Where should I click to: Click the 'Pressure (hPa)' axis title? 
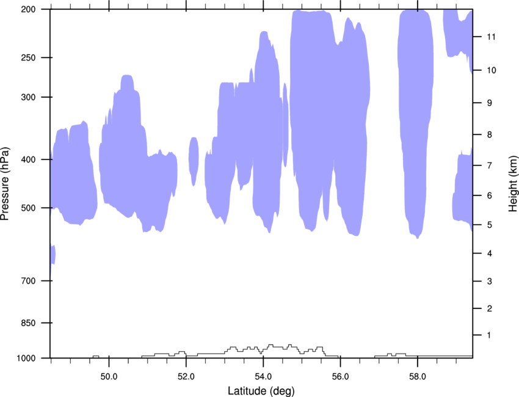(5, 183)
